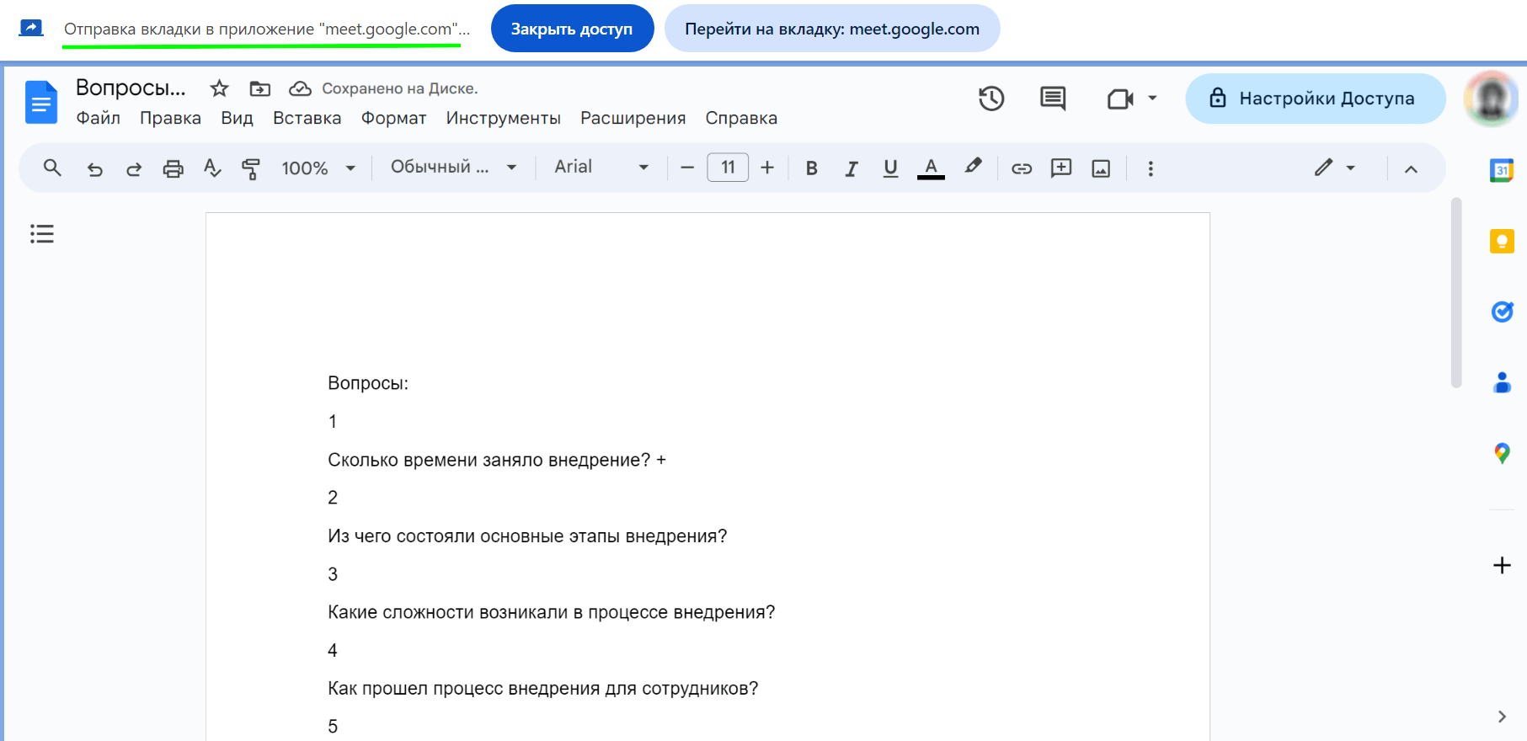The width and height of the screenshot is (1527, 741).
Task: Star the document Вопросы
Action: click(x=219, y=88)
